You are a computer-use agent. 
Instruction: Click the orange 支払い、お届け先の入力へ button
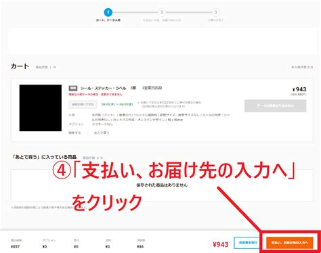click(290, 243)
